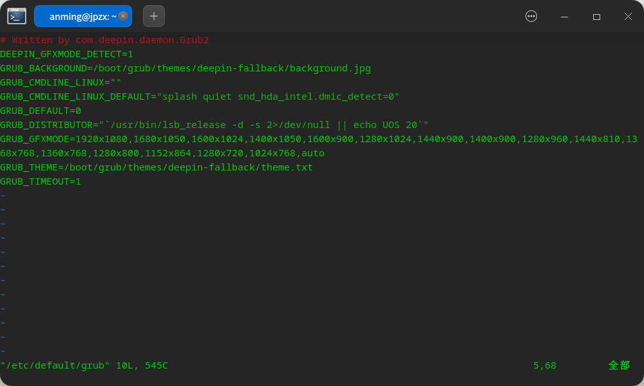Click the red comment line mentioning com.deepin.daemon.Grub2
Viewport: 644px width, 386px height.
104,40
